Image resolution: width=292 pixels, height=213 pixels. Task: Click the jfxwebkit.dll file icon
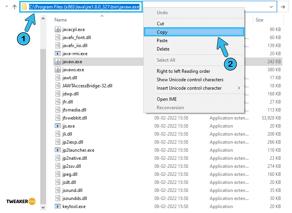coord(58,118)
